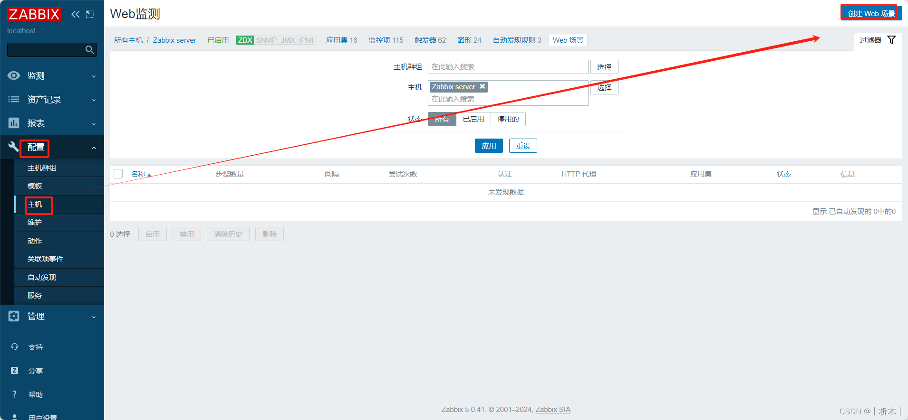Collapse the 配置 menu chevron
This screenshot has width=908, height=420.
tap(94, 148)
